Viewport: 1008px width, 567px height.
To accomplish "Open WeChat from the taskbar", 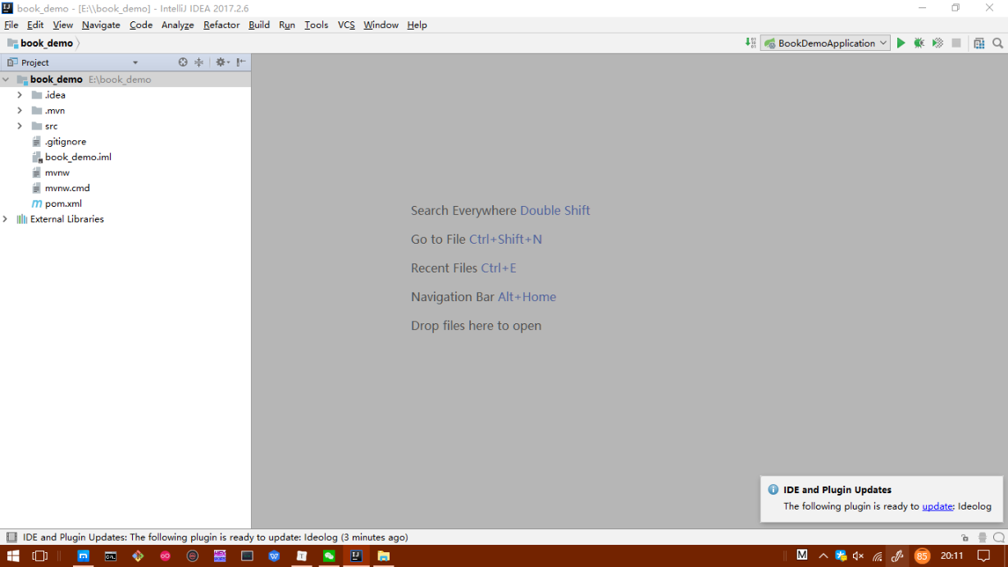I will coord(329,556).
